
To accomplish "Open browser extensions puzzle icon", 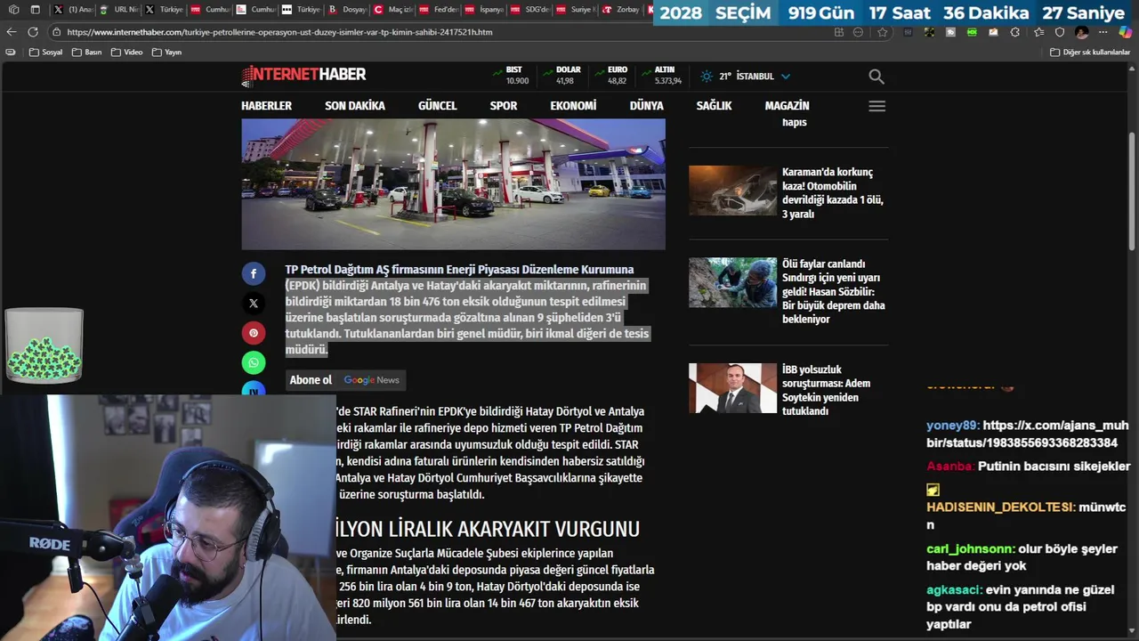I will click(1015, 32).
